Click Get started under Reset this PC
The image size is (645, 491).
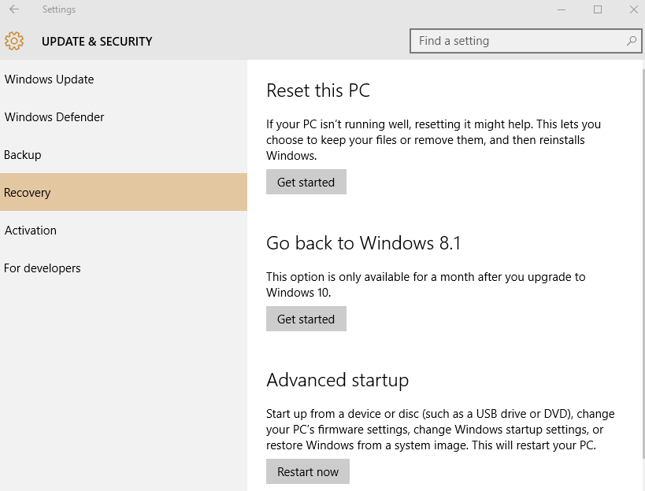coord(306,182)
